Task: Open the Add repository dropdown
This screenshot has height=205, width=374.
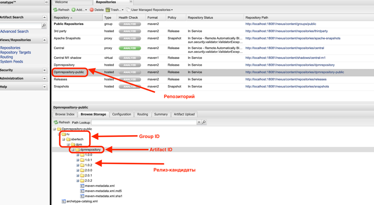Action: pos(79,10)
